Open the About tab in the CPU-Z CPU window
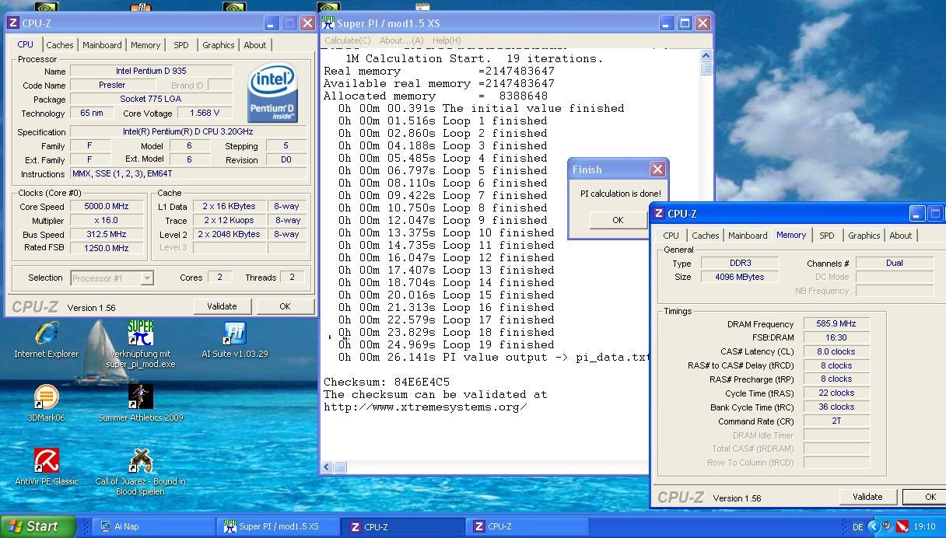 point(254,45)
